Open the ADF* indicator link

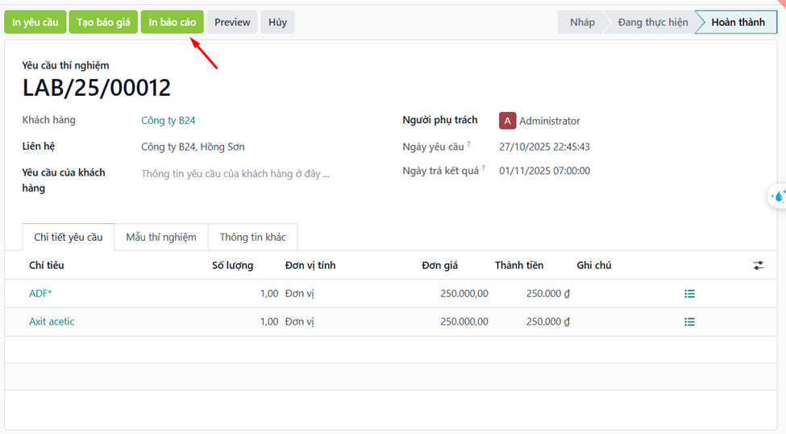coord(40,294)
